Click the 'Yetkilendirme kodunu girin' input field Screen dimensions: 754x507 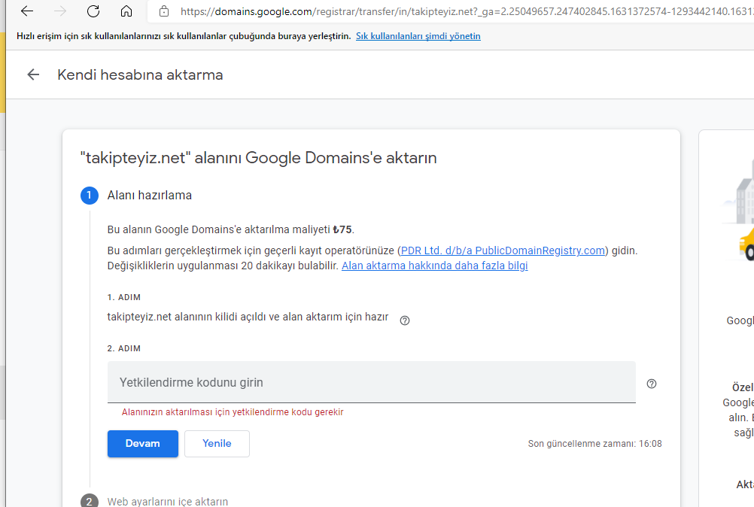(371, 382)
